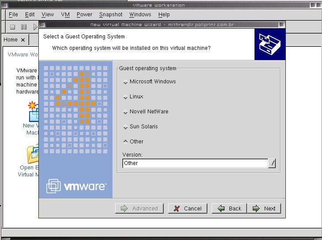Click the stop (power off) toolbar icon
322x240 pixels.
13,27
